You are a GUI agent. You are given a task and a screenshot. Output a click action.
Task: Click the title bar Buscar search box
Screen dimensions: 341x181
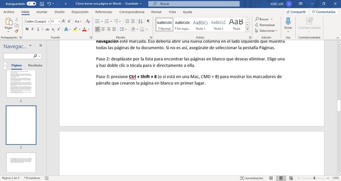pos(194,4)
